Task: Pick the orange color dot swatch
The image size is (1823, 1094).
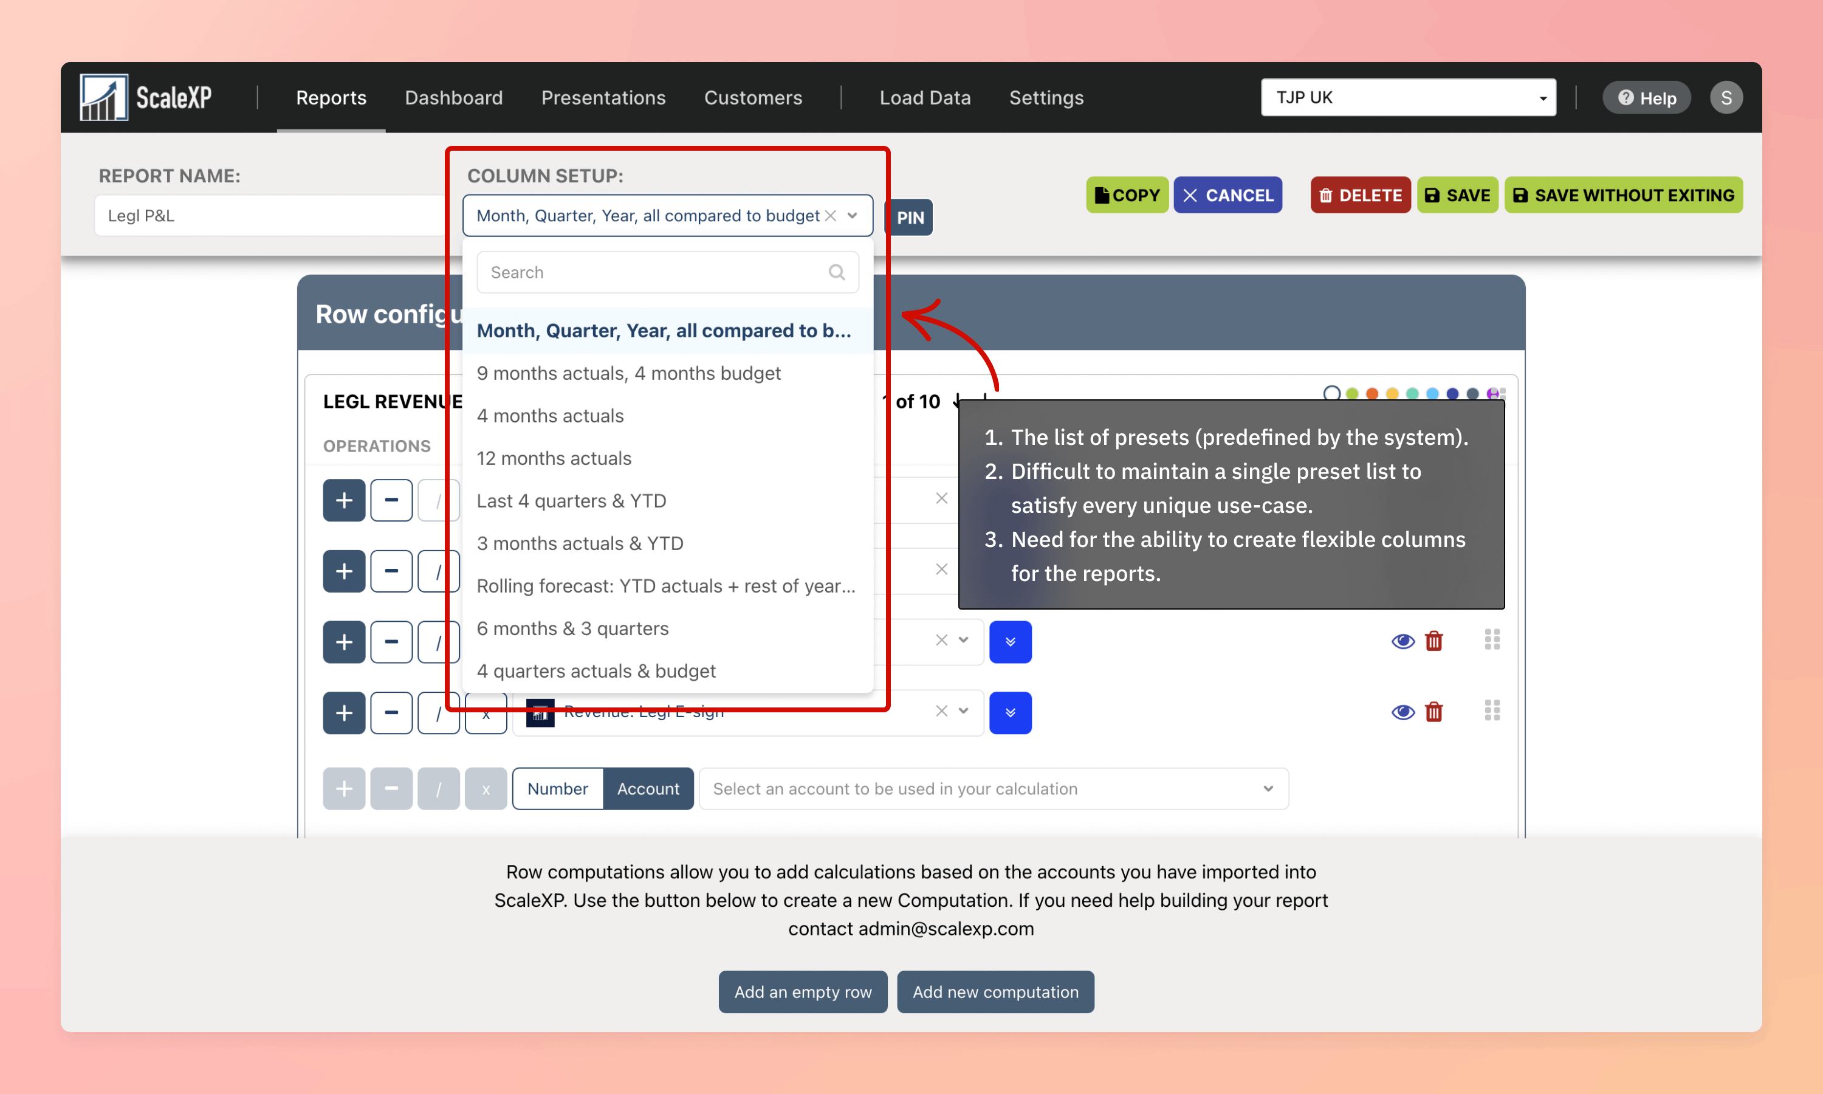Action: (1372, 394)
